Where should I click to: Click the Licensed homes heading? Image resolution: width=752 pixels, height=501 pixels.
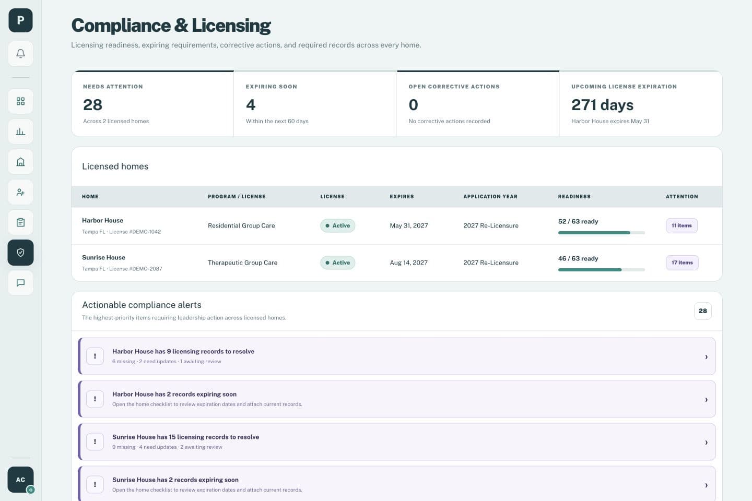point(115,166)
